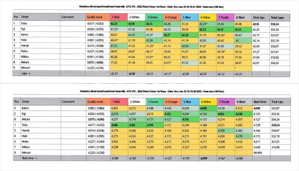Select the 99.999 best time cell for Mimori
This screenshot has width=299, height=171.
tap(258, 152)
